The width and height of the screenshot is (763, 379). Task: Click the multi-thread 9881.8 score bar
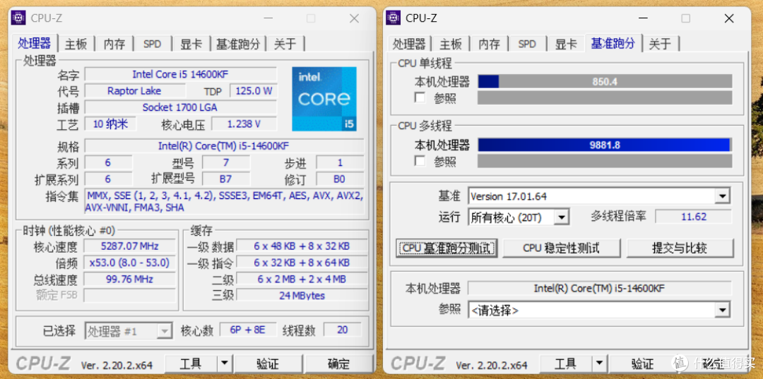605,145
